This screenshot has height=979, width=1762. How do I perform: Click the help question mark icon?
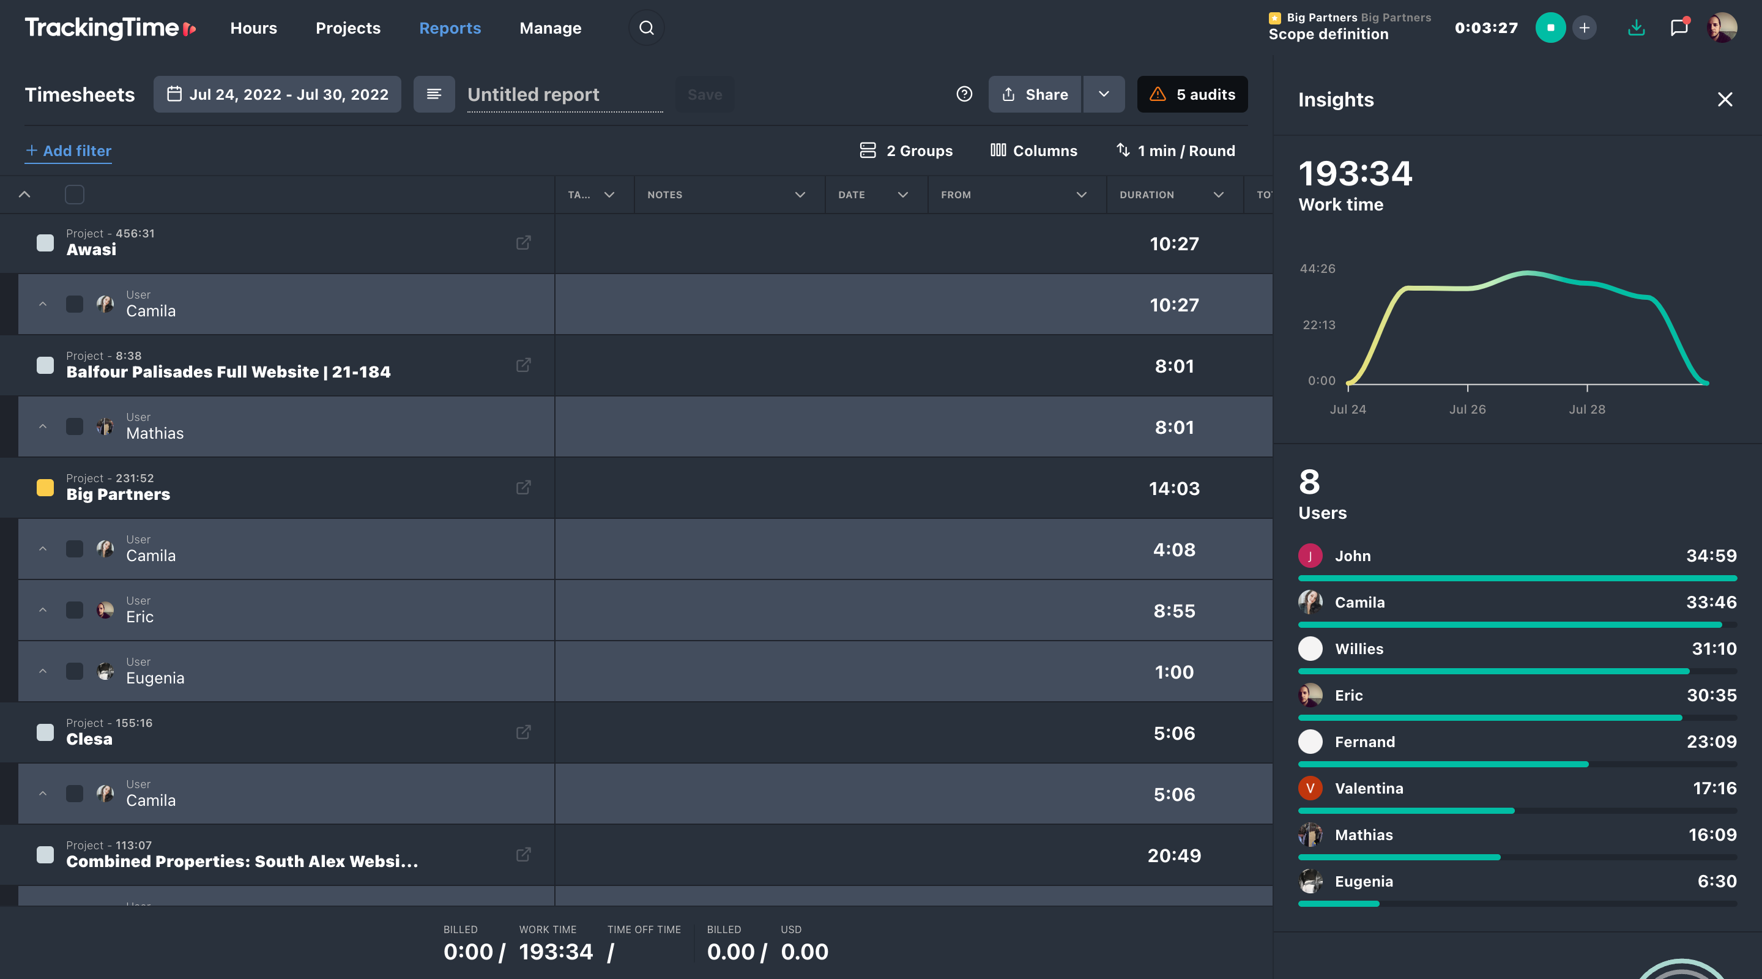[964, 94]
